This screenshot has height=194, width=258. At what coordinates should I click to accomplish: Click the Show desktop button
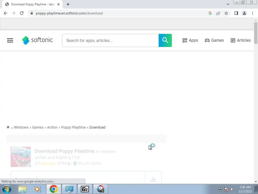tap(256, 189)
